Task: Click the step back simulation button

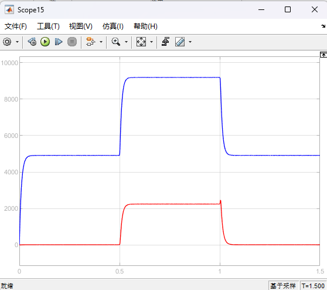Action: click(x=32, y=42)
